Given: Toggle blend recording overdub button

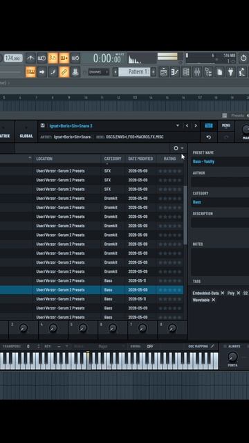Looking at the screenshot, I should coord(64,58).
